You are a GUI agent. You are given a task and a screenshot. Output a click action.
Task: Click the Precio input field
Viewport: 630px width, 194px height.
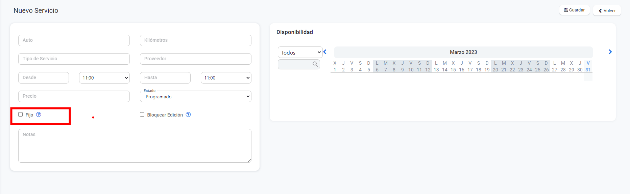click(74, 96)
